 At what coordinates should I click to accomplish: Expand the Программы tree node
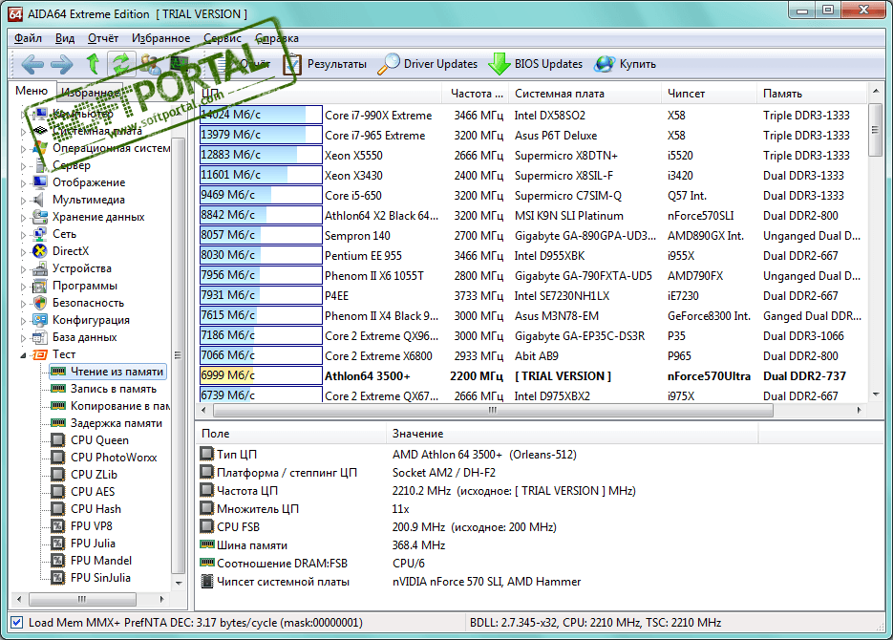tap(23, 287)
